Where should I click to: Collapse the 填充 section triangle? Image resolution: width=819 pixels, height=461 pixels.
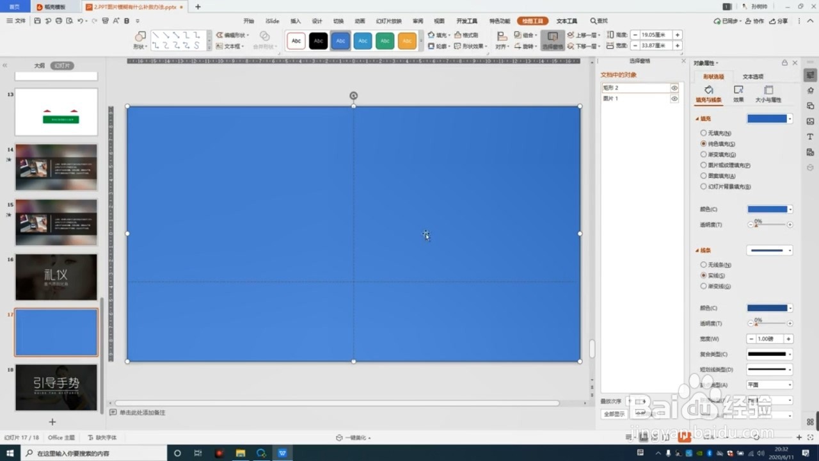point(697,119)
